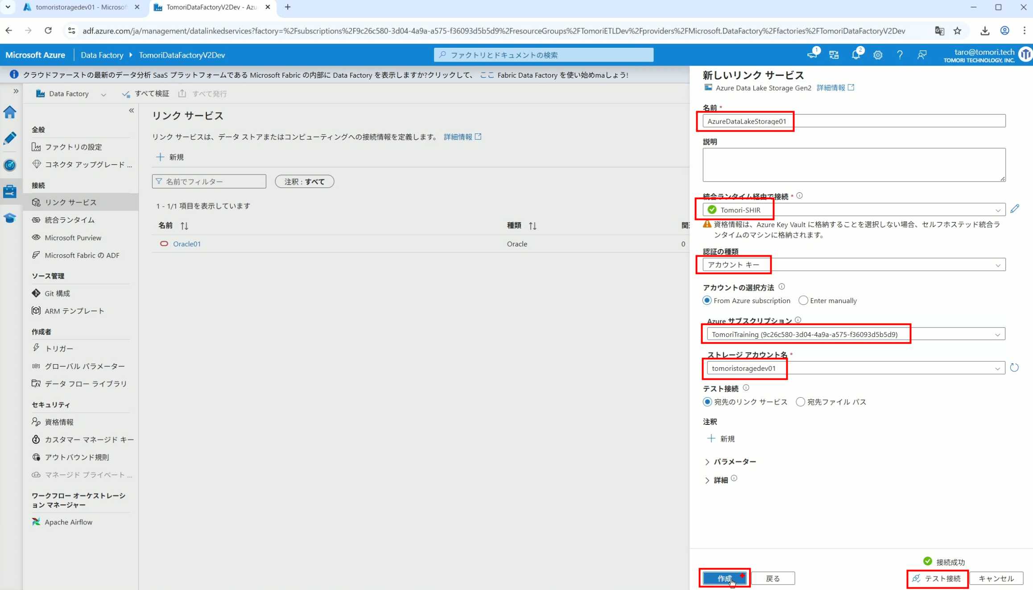Select the Enter manually radio option
This screenshot has width=1033, height=590.
tap(803, 300)
